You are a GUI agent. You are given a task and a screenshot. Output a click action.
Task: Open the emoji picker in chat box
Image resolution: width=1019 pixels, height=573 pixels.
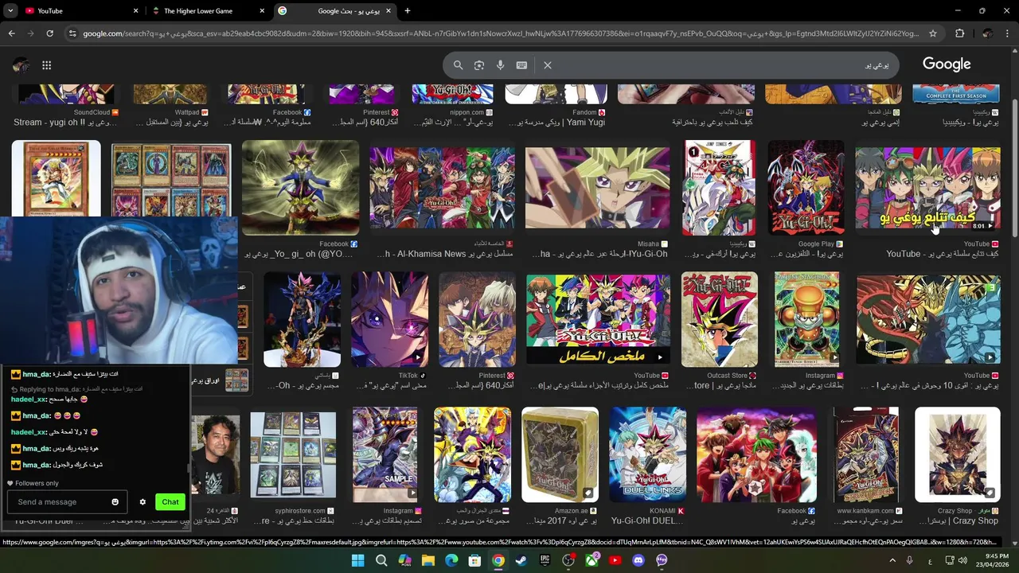(115, 502)
